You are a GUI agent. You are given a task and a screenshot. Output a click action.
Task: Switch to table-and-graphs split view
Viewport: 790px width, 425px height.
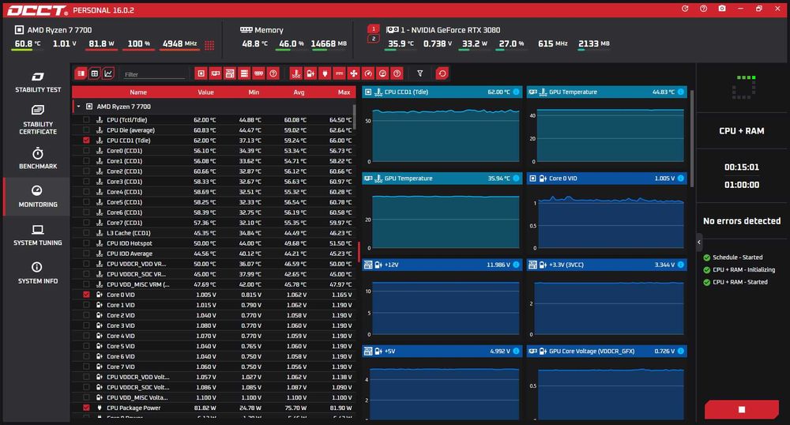coord(81,73)
